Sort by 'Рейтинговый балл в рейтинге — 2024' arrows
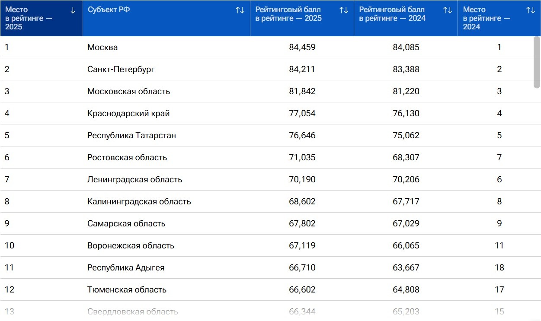Screen dimensions: 541x321 448,10
